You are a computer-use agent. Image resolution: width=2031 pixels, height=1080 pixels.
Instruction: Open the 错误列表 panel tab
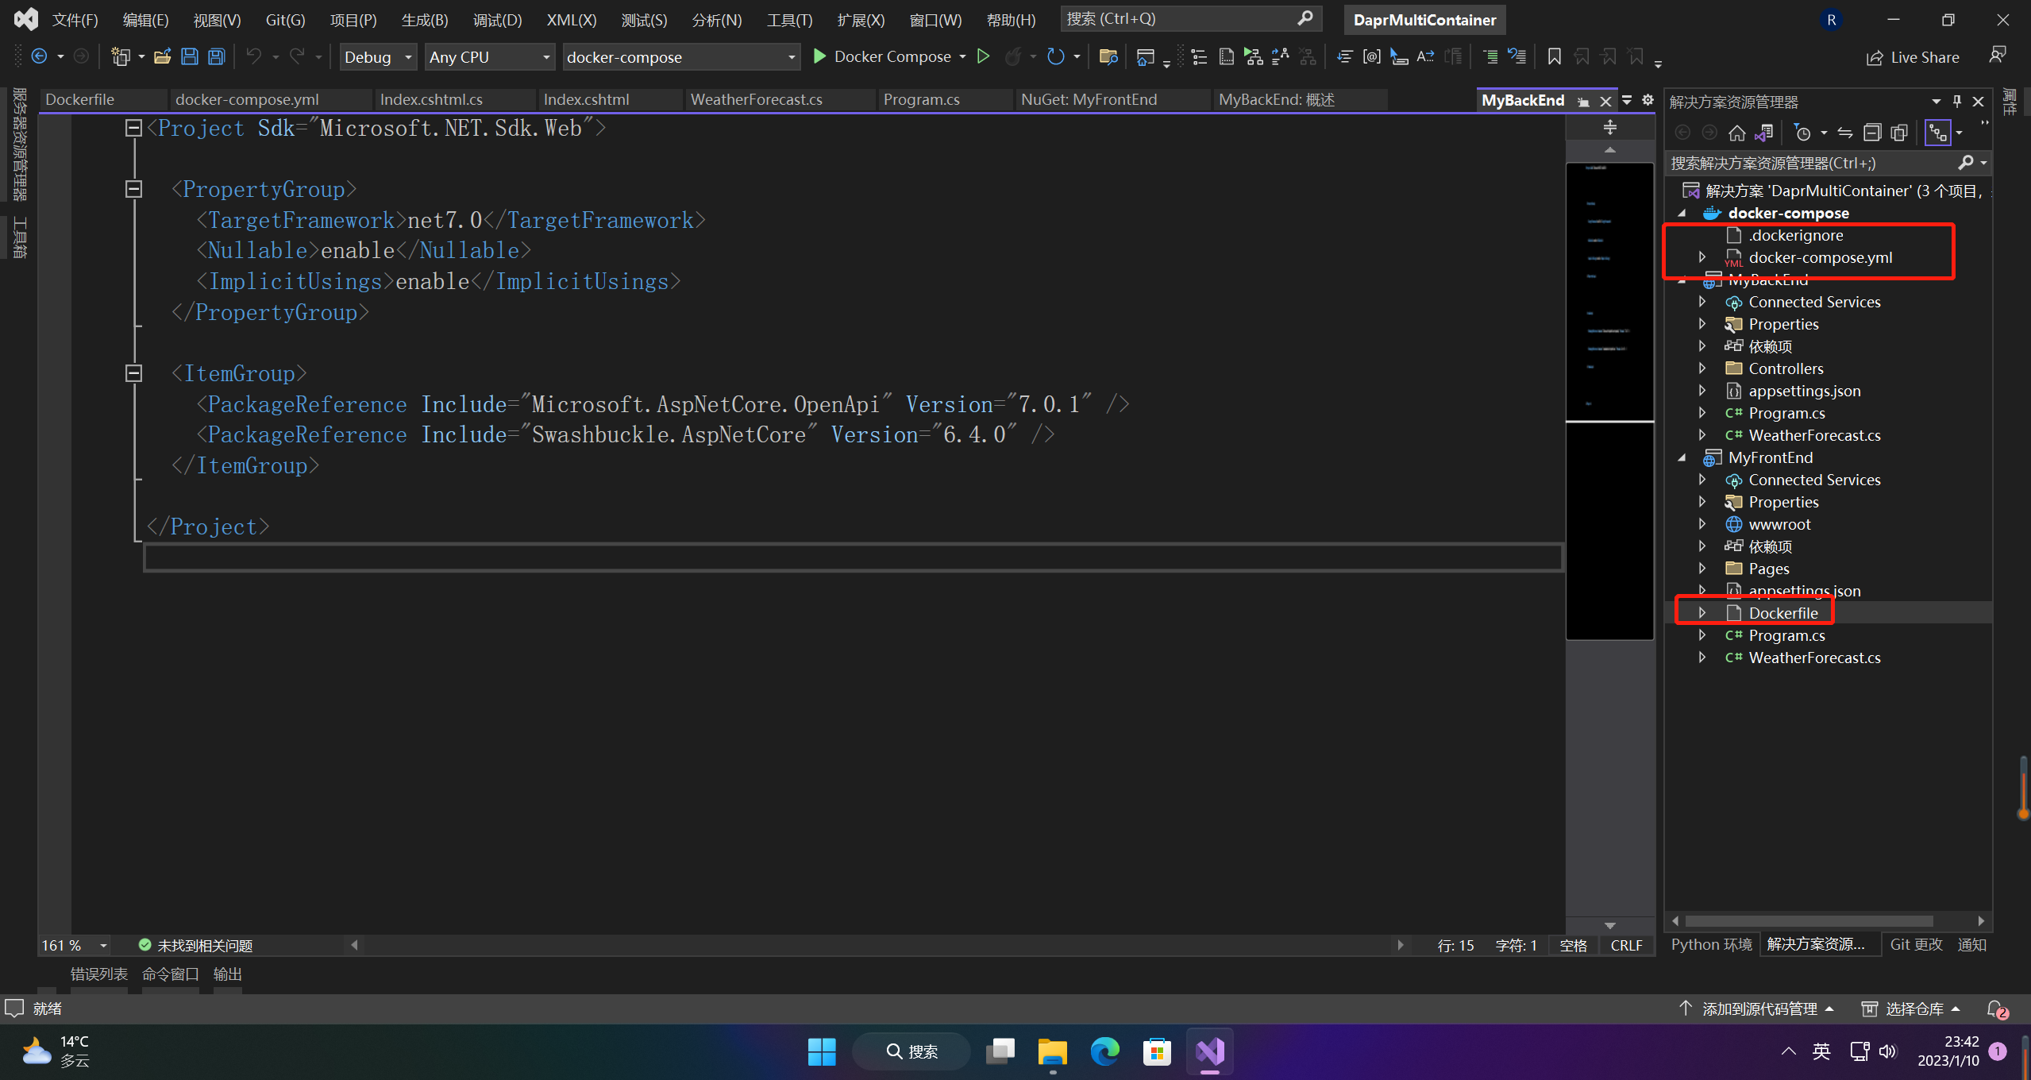99,974
